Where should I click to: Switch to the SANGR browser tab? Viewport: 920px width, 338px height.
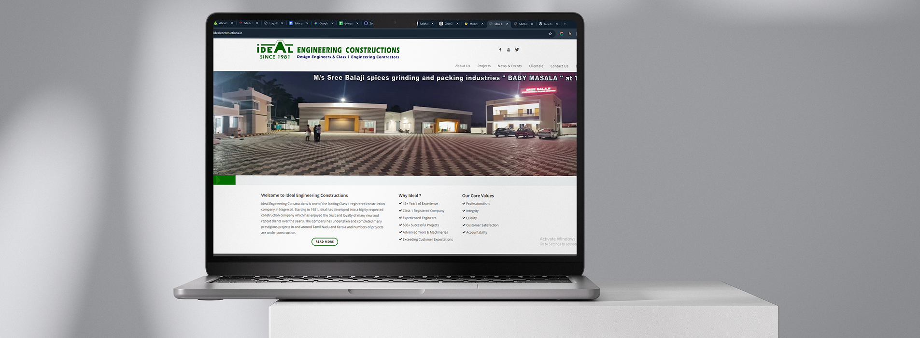522,24
